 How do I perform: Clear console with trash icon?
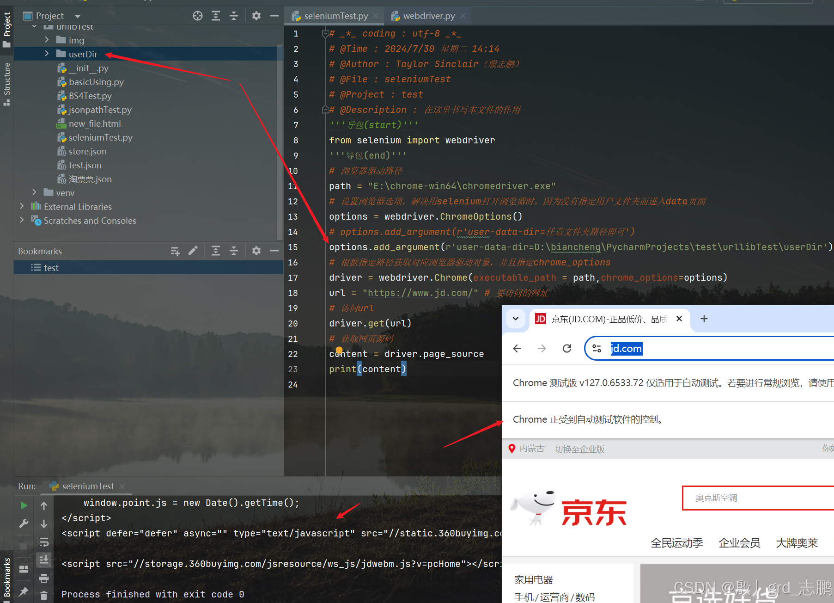coord(44,596)
